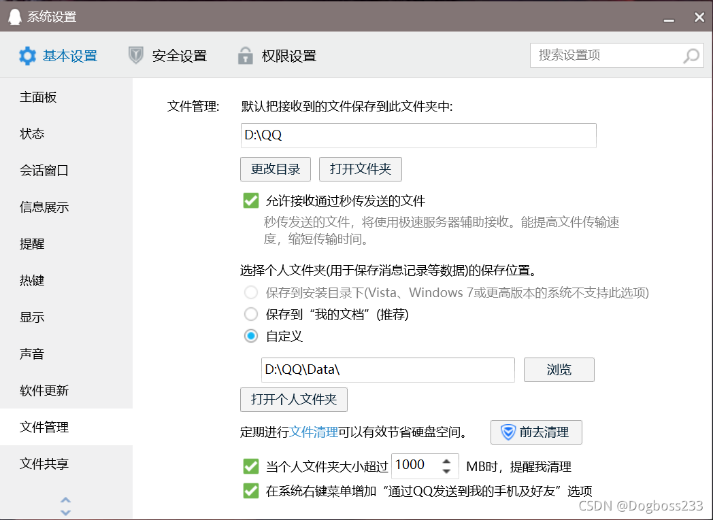
Task: Click the D:\QQ received files path field
Action: coord(418,135)
